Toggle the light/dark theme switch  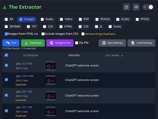148,7
